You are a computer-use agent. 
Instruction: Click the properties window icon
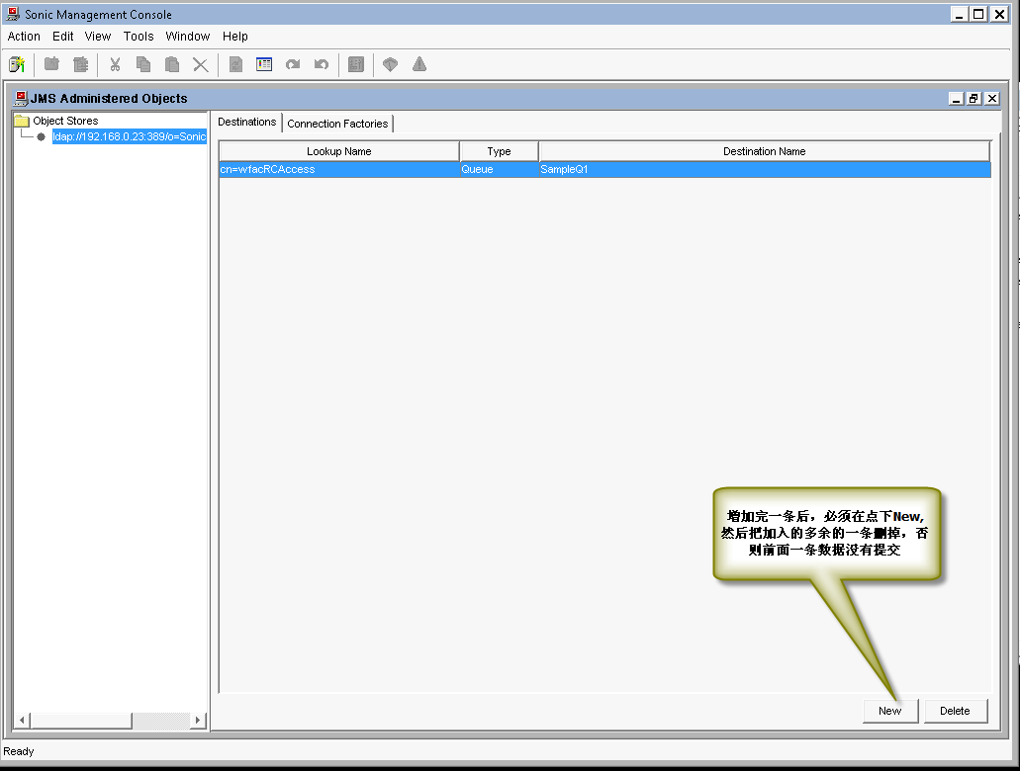pos(264,64)
